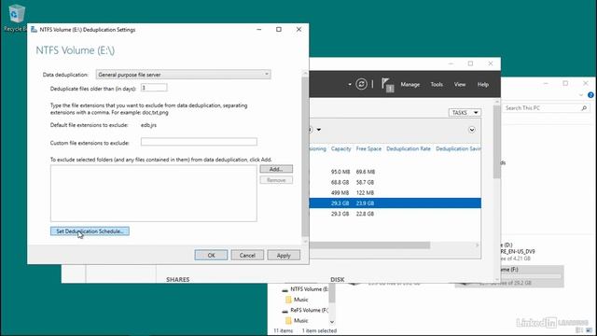Image resolution: width=597 pixels, height=336 pixels.
Task: Click the '1 item selected' status text
Action: tap(319, 330)
